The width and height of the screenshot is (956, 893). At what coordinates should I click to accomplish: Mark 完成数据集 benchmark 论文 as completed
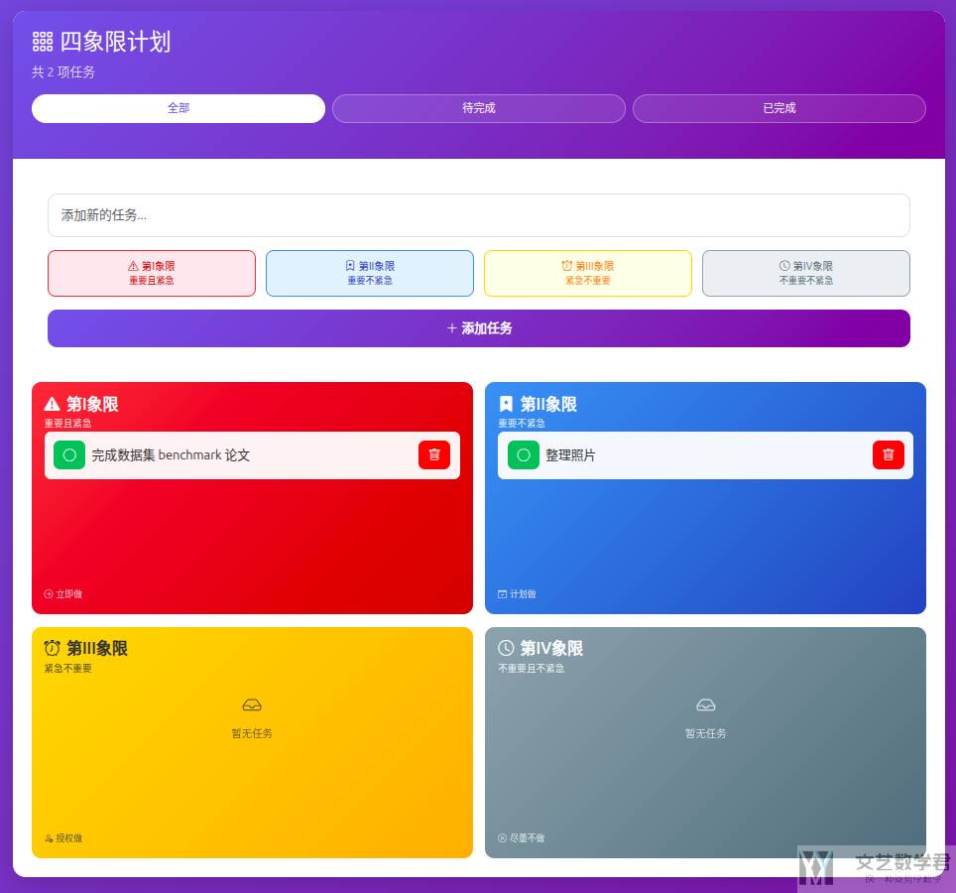[x=69, y=454]
